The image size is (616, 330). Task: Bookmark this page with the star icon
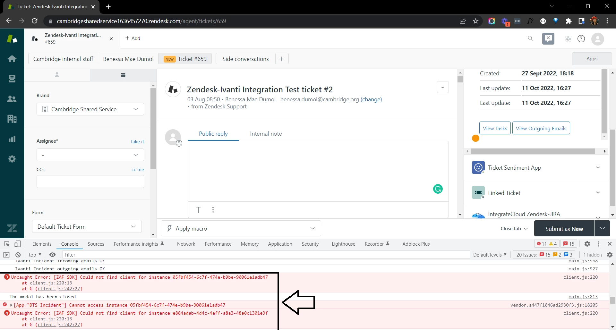(475, 21)
